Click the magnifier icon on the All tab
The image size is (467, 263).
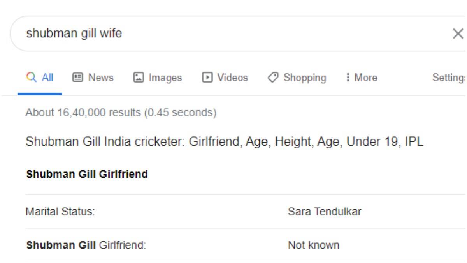point(32,78)
